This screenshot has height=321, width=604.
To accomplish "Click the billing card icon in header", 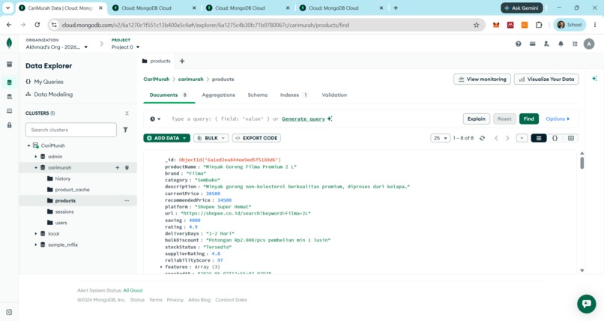I will click(532, 44).
